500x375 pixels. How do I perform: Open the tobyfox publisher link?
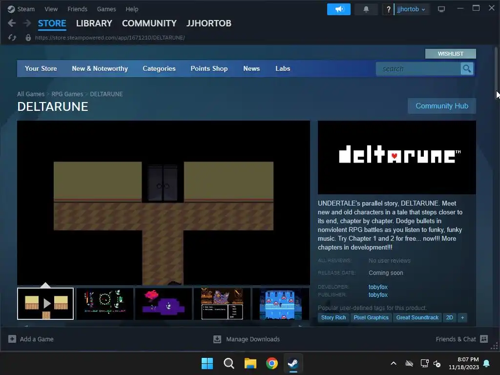378,294
